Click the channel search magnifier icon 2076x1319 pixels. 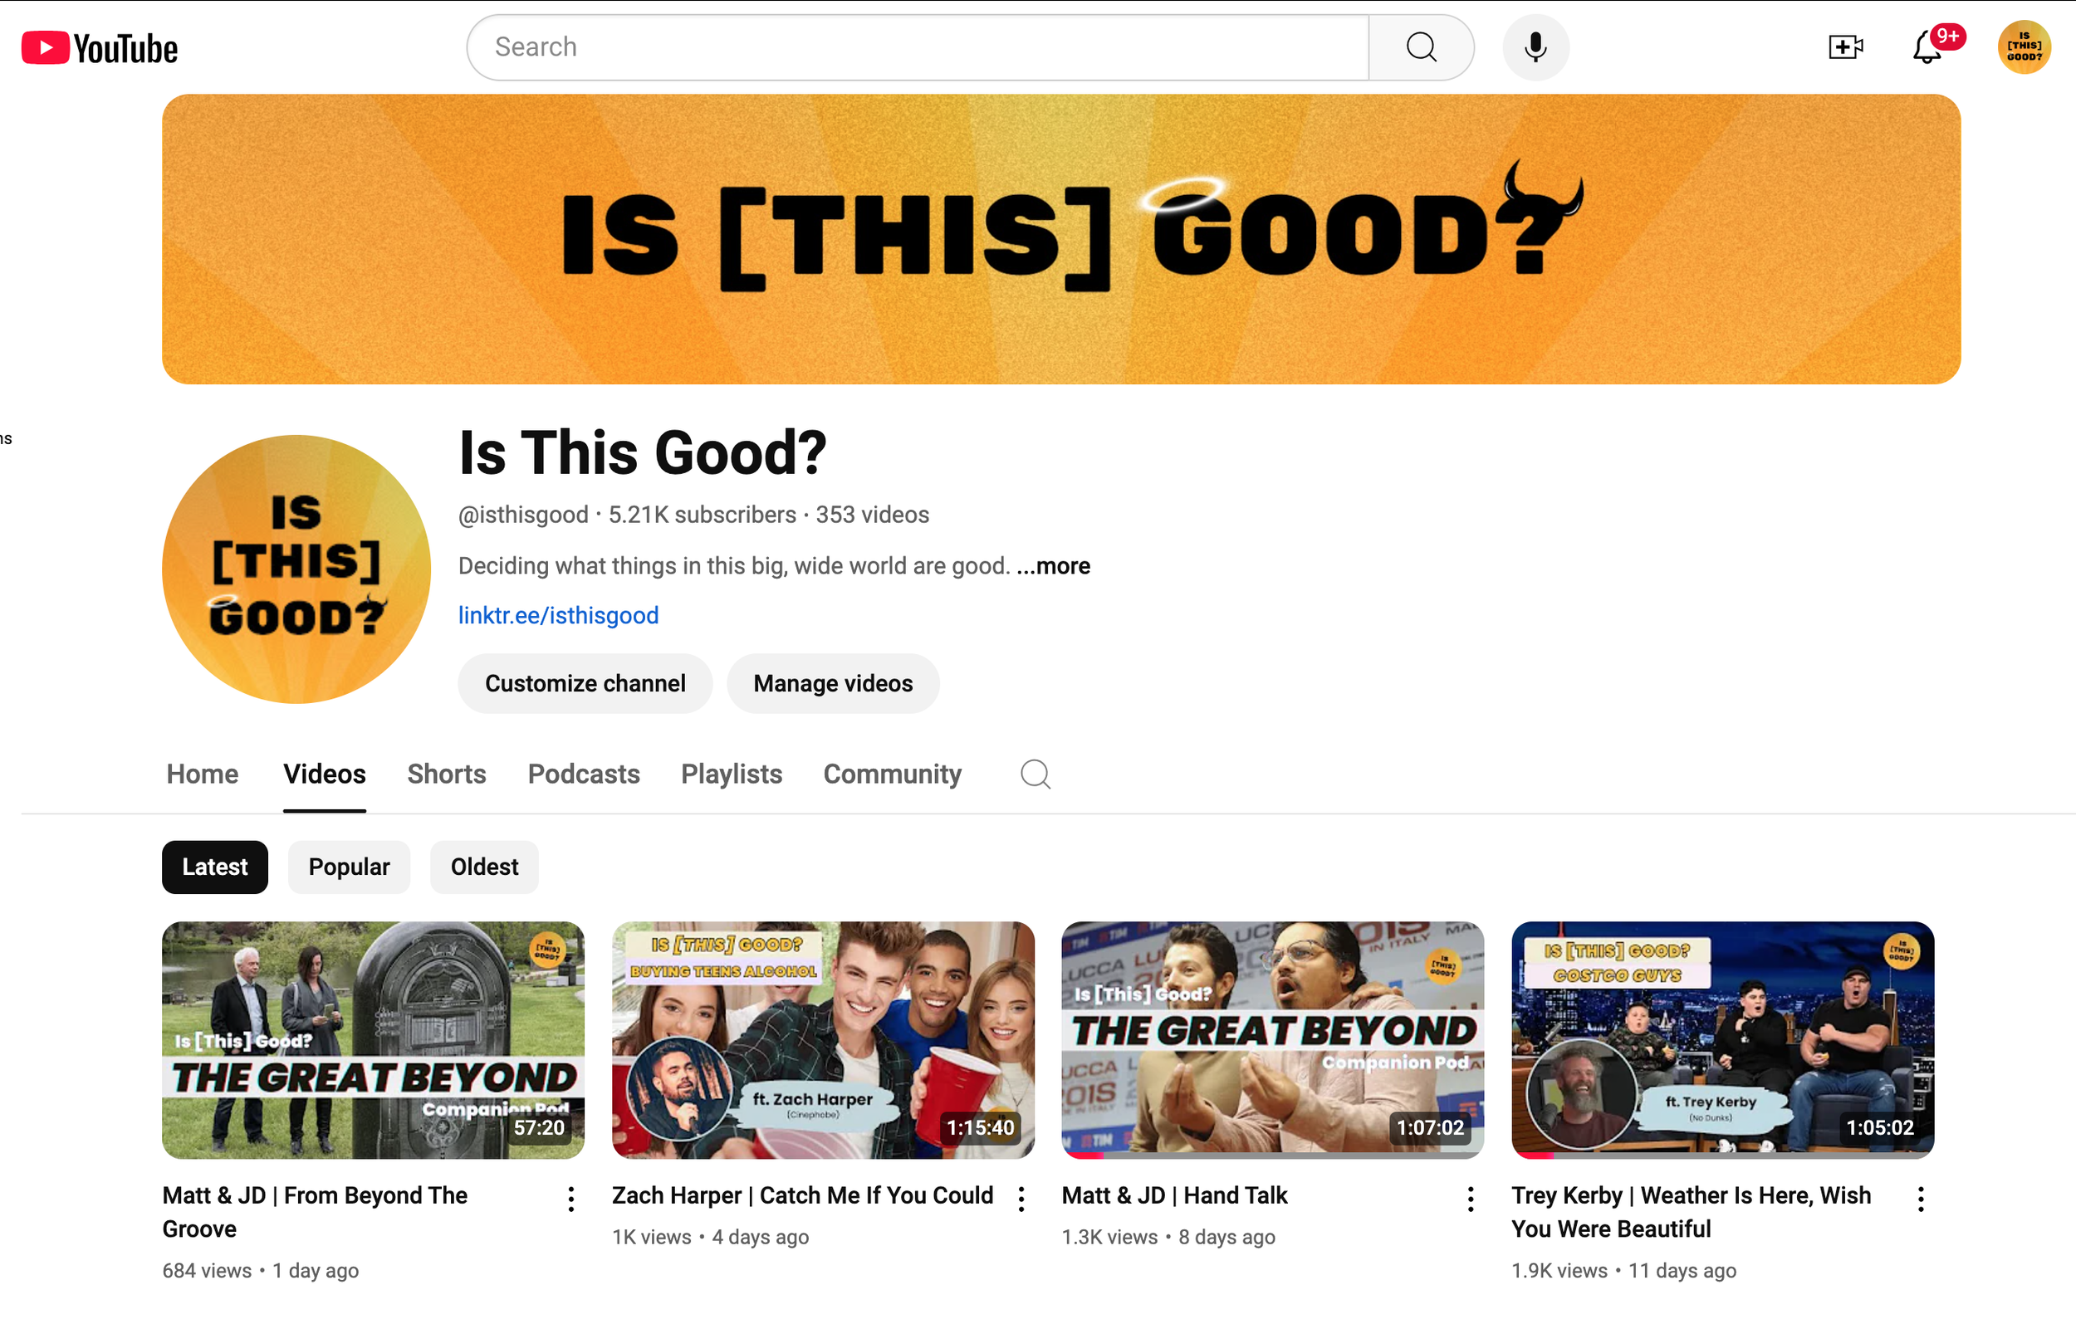click(x=1035, y=774)
